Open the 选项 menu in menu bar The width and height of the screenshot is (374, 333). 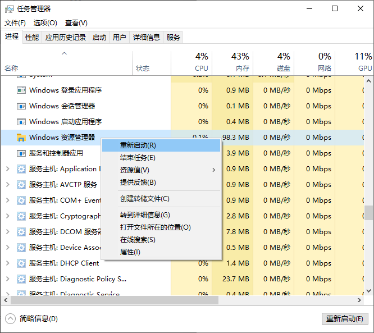pyautogui.click(x=45, y=23)
